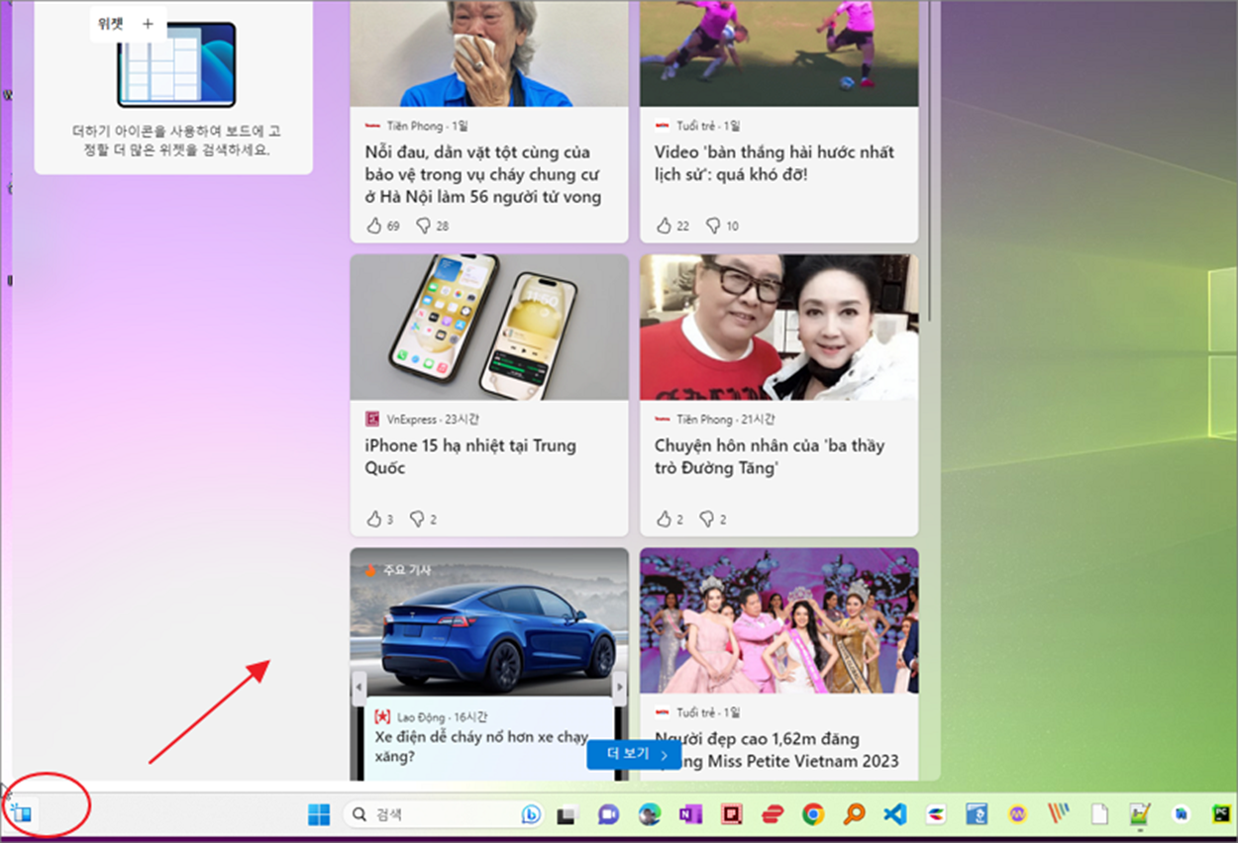Image resolution: width=1238 pixels, height=843 pixels.
Task: Open the Windows Start menu
Action: (x=319, y=814)
